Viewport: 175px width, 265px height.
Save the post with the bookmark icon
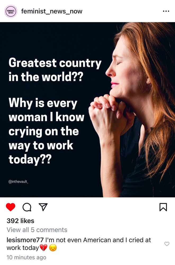click(x=163, y=207)
